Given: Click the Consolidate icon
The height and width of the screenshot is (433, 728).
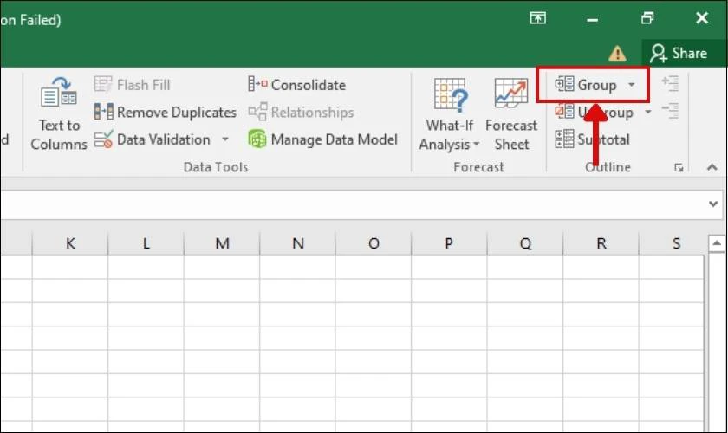Looking at the screenshot, I should [x=257, y=85].
